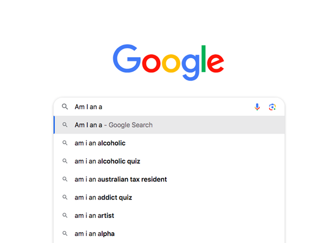Click inside the search text field
The height and width of the screenshot is (243, 327).
tap(163, 107)
